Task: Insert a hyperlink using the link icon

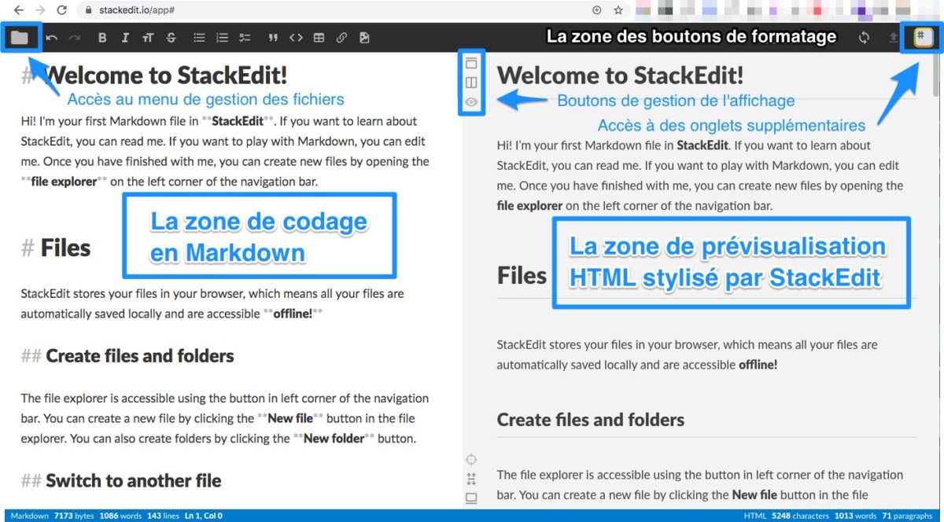Action: pos(341,36)
